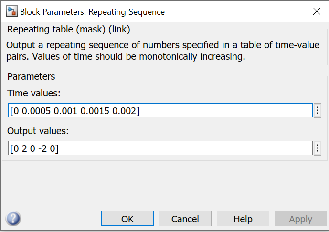The width and height of the screenshot is (329, 232).
Task: Close the Block Parameters dialog
Action: [x=317, y=11]
